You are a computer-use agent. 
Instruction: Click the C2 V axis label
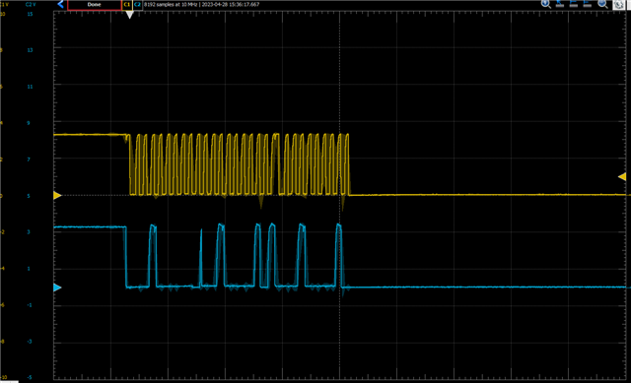click(x=31, y=4)
